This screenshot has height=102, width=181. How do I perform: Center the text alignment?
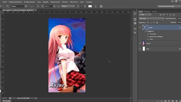pos(81,6)
